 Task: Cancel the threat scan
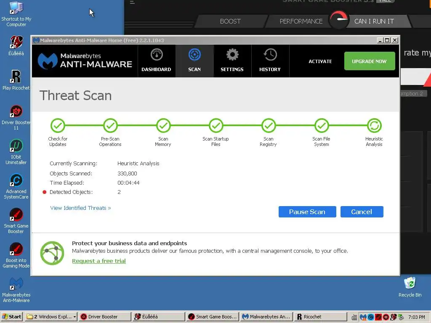[x=362, y=212]
